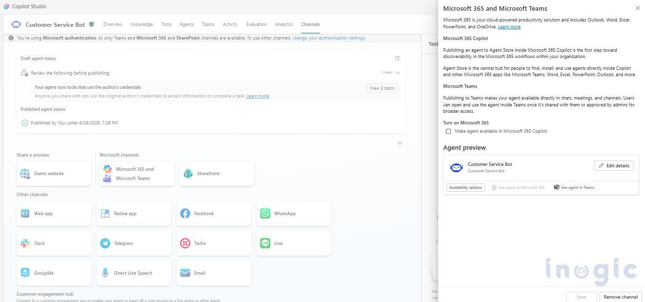Open the Topics tab
Viewport: 645px width, 302px height.
(x=208, y=24)
